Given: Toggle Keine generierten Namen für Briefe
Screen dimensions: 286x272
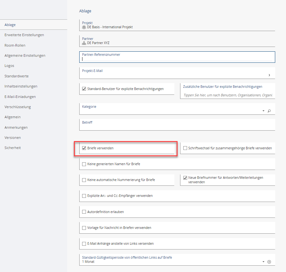Looking at the screenshot, I should pyautogui.click(x=84, y=164).
